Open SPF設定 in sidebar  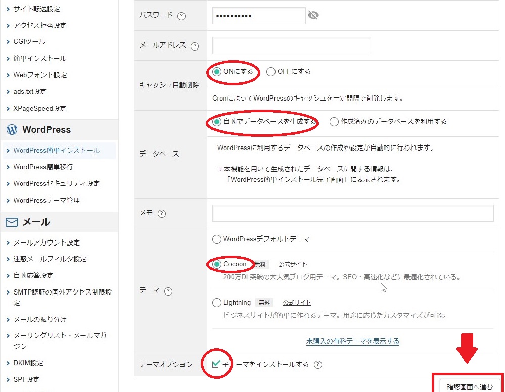pyautogui.click(x=26, y=380)
